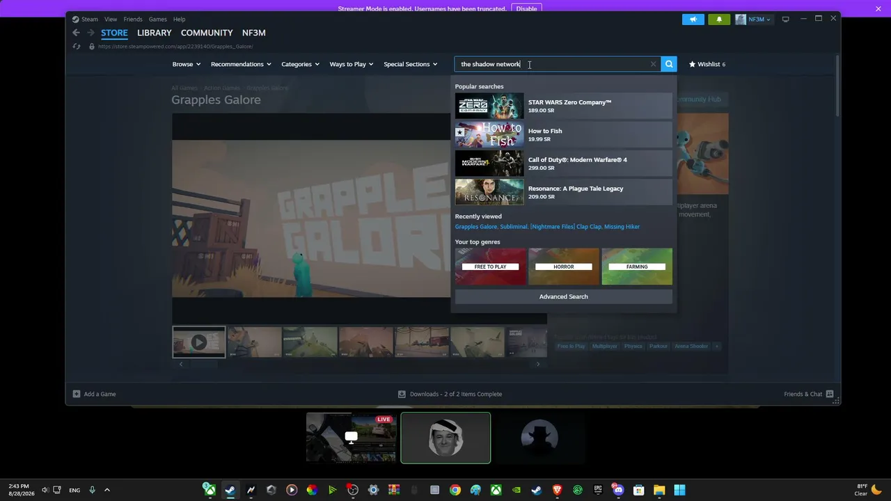Open Steam from the Windows taskbar
This screenshot has width=891, height=501.
point(230,490)
